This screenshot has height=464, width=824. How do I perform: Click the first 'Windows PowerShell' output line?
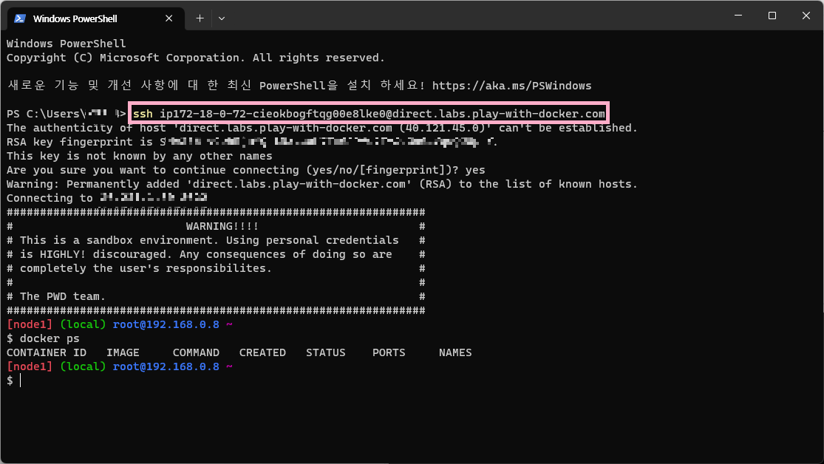[x=67, y=44]
